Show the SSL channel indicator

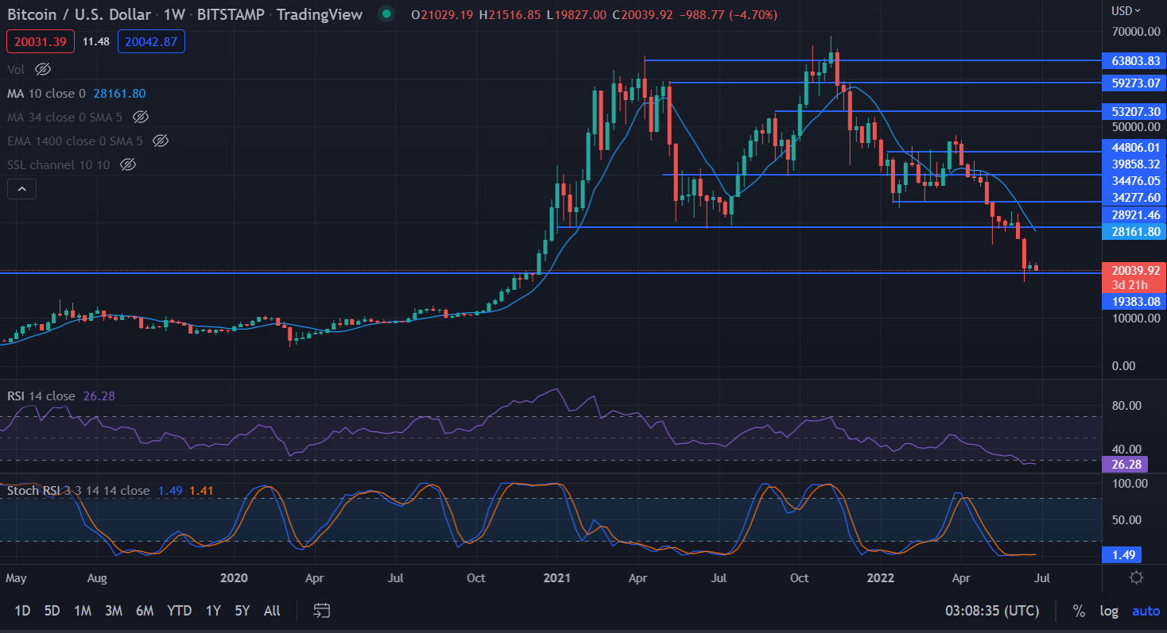tap(127, 164)
